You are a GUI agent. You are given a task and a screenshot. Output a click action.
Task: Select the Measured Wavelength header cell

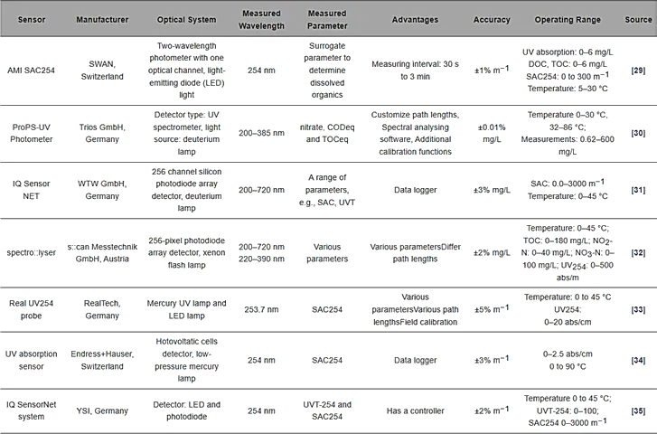[261, 19]
